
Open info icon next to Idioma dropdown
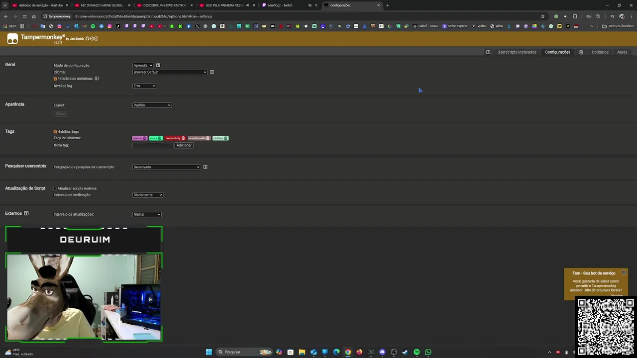pos(212,72)
